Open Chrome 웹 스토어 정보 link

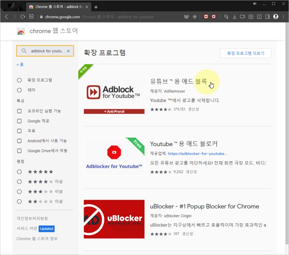point(37,239)
